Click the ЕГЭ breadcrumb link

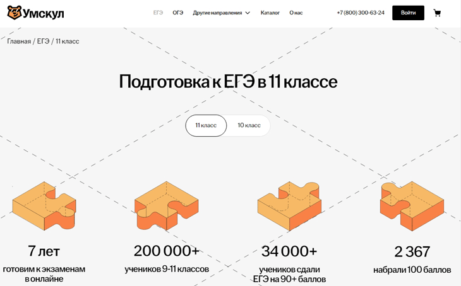[x=43, y=42]
